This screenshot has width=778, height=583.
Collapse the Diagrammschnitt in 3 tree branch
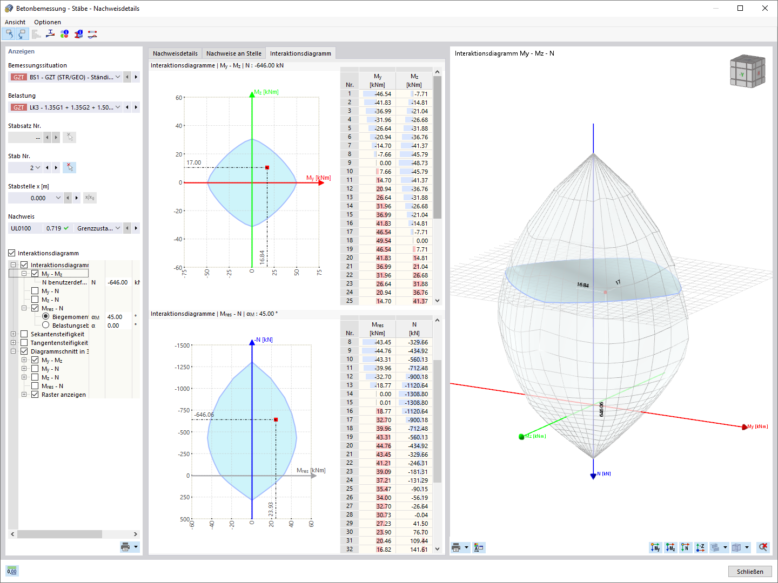[13, 351]
